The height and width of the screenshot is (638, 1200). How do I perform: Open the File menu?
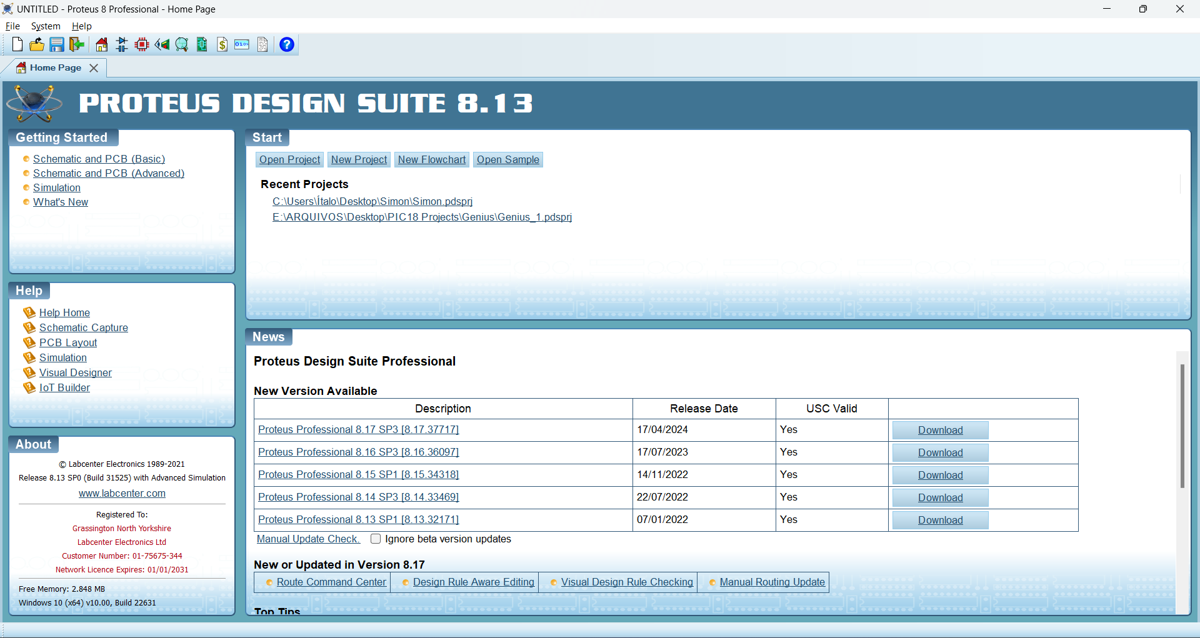12,26
